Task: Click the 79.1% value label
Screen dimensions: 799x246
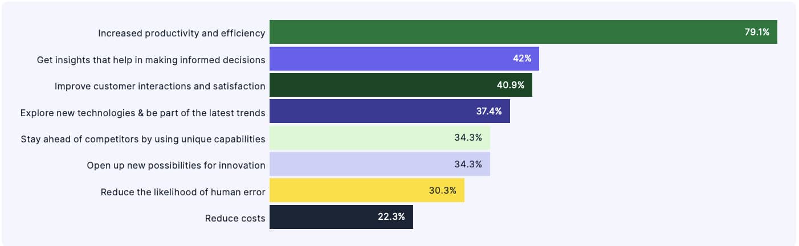Action: click(757, 32)
